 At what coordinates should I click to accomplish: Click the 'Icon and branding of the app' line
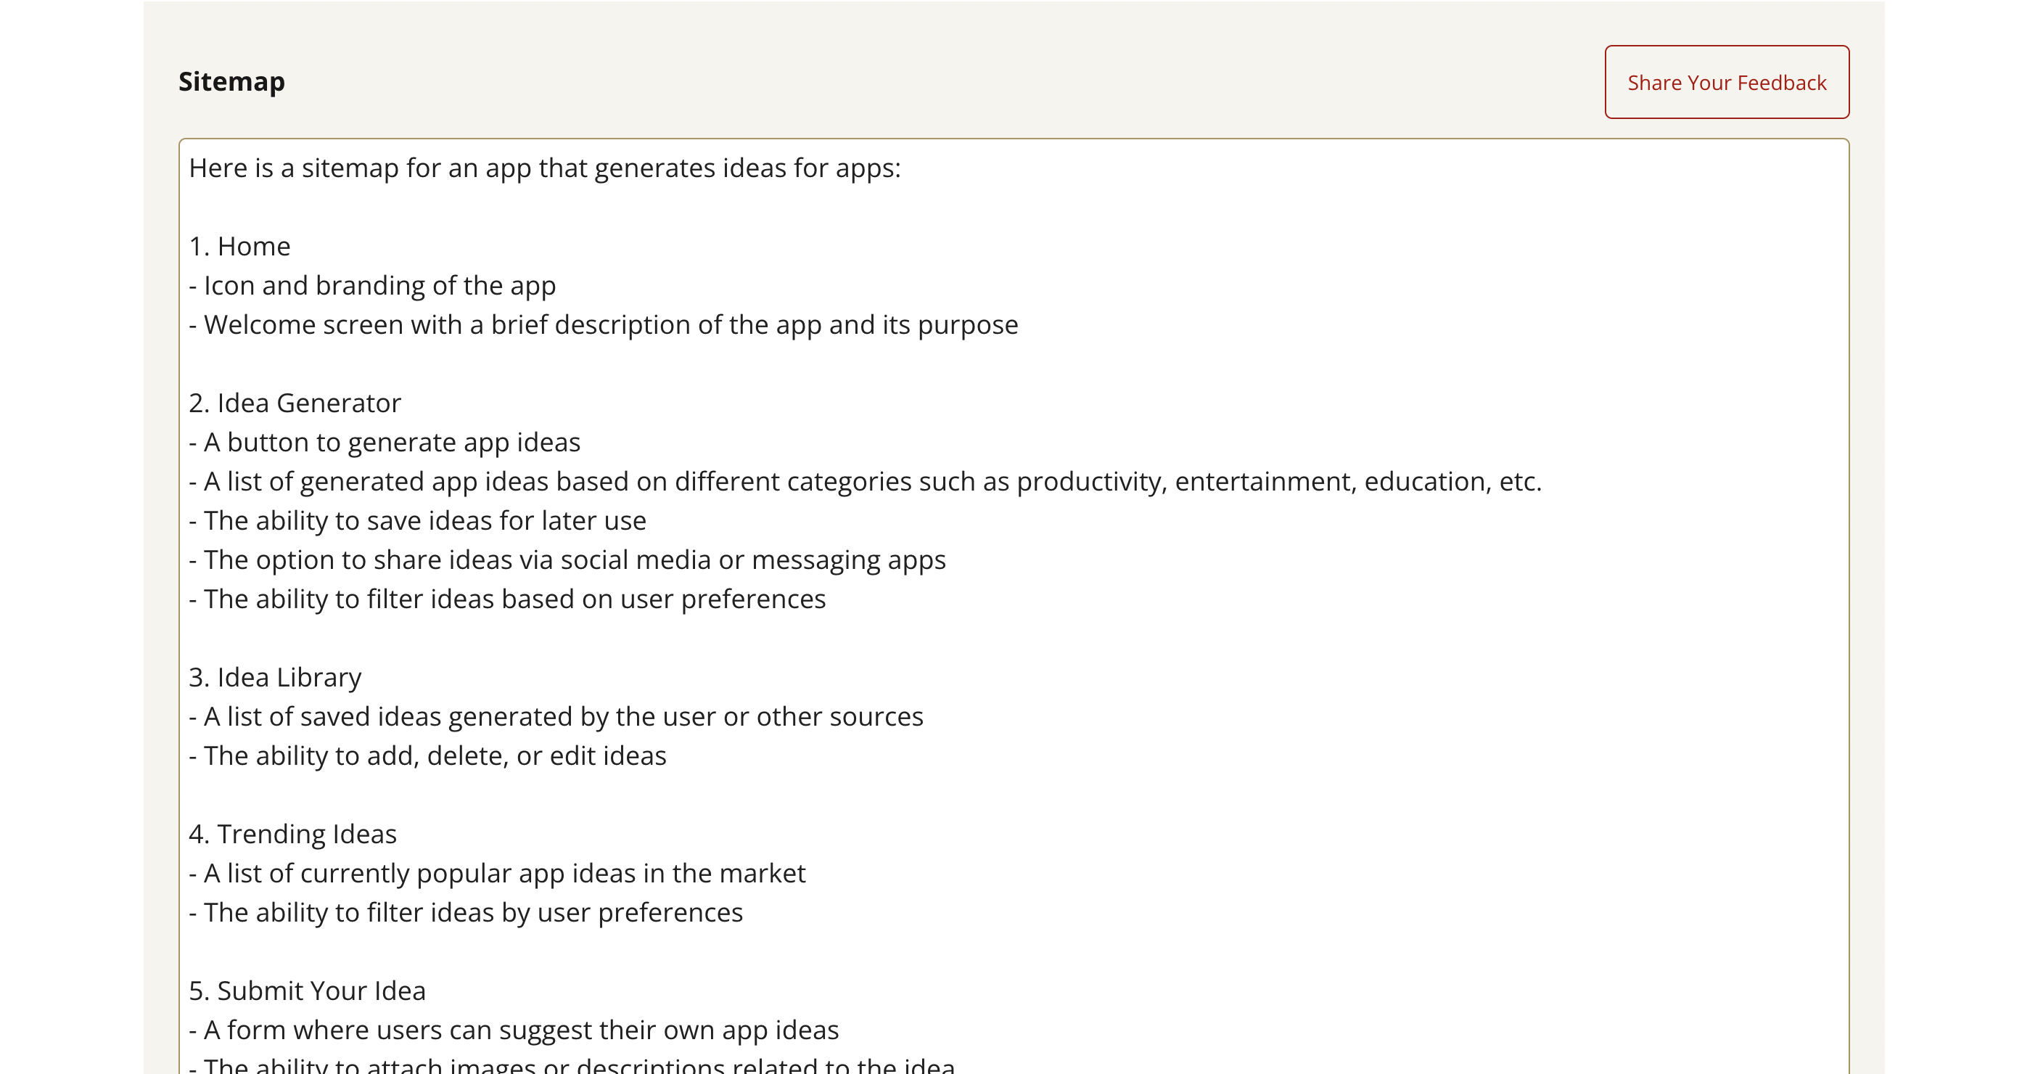[372, 285]
